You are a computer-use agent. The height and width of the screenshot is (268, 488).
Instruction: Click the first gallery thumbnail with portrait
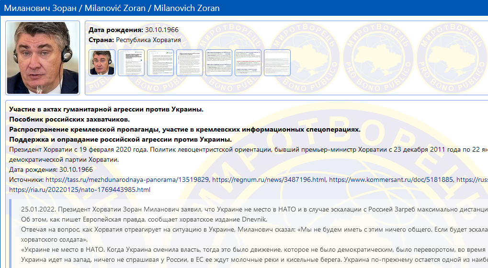(x=102, y=63)
